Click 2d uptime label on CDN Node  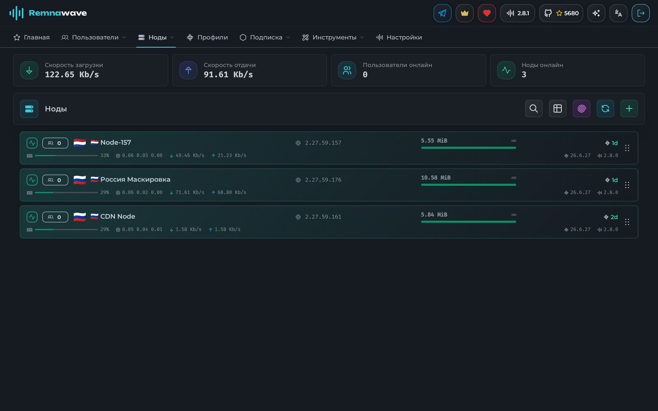(614, 217)
